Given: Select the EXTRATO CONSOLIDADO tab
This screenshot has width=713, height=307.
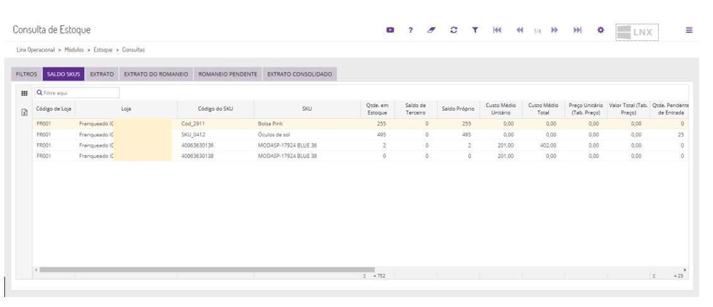Looking at the screenshot, I should 300,74.
